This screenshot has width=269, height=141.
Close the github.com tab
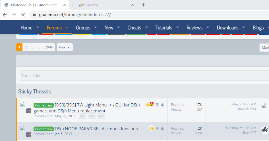pyautogui.click(x=133, y=5)
